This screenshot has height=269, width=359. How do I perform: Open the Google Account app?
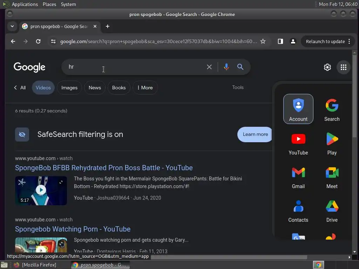click(298, 109)
